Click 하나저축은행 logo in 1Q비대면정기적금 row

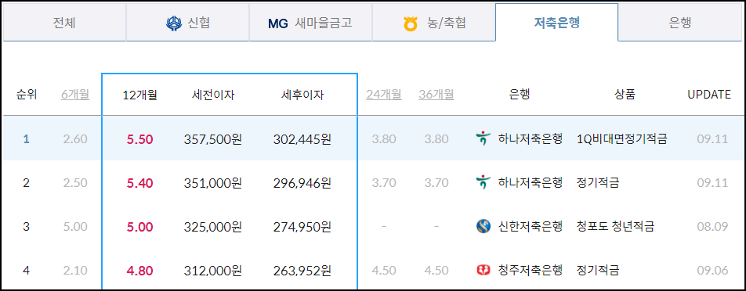[x=483, y=139]
